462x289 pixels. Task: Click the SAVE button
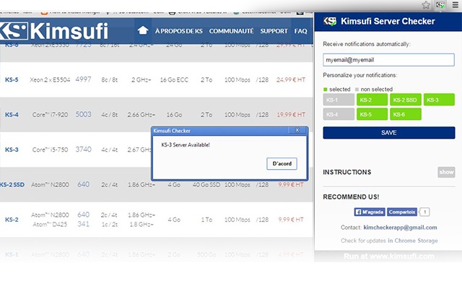[x=389, y=133]
